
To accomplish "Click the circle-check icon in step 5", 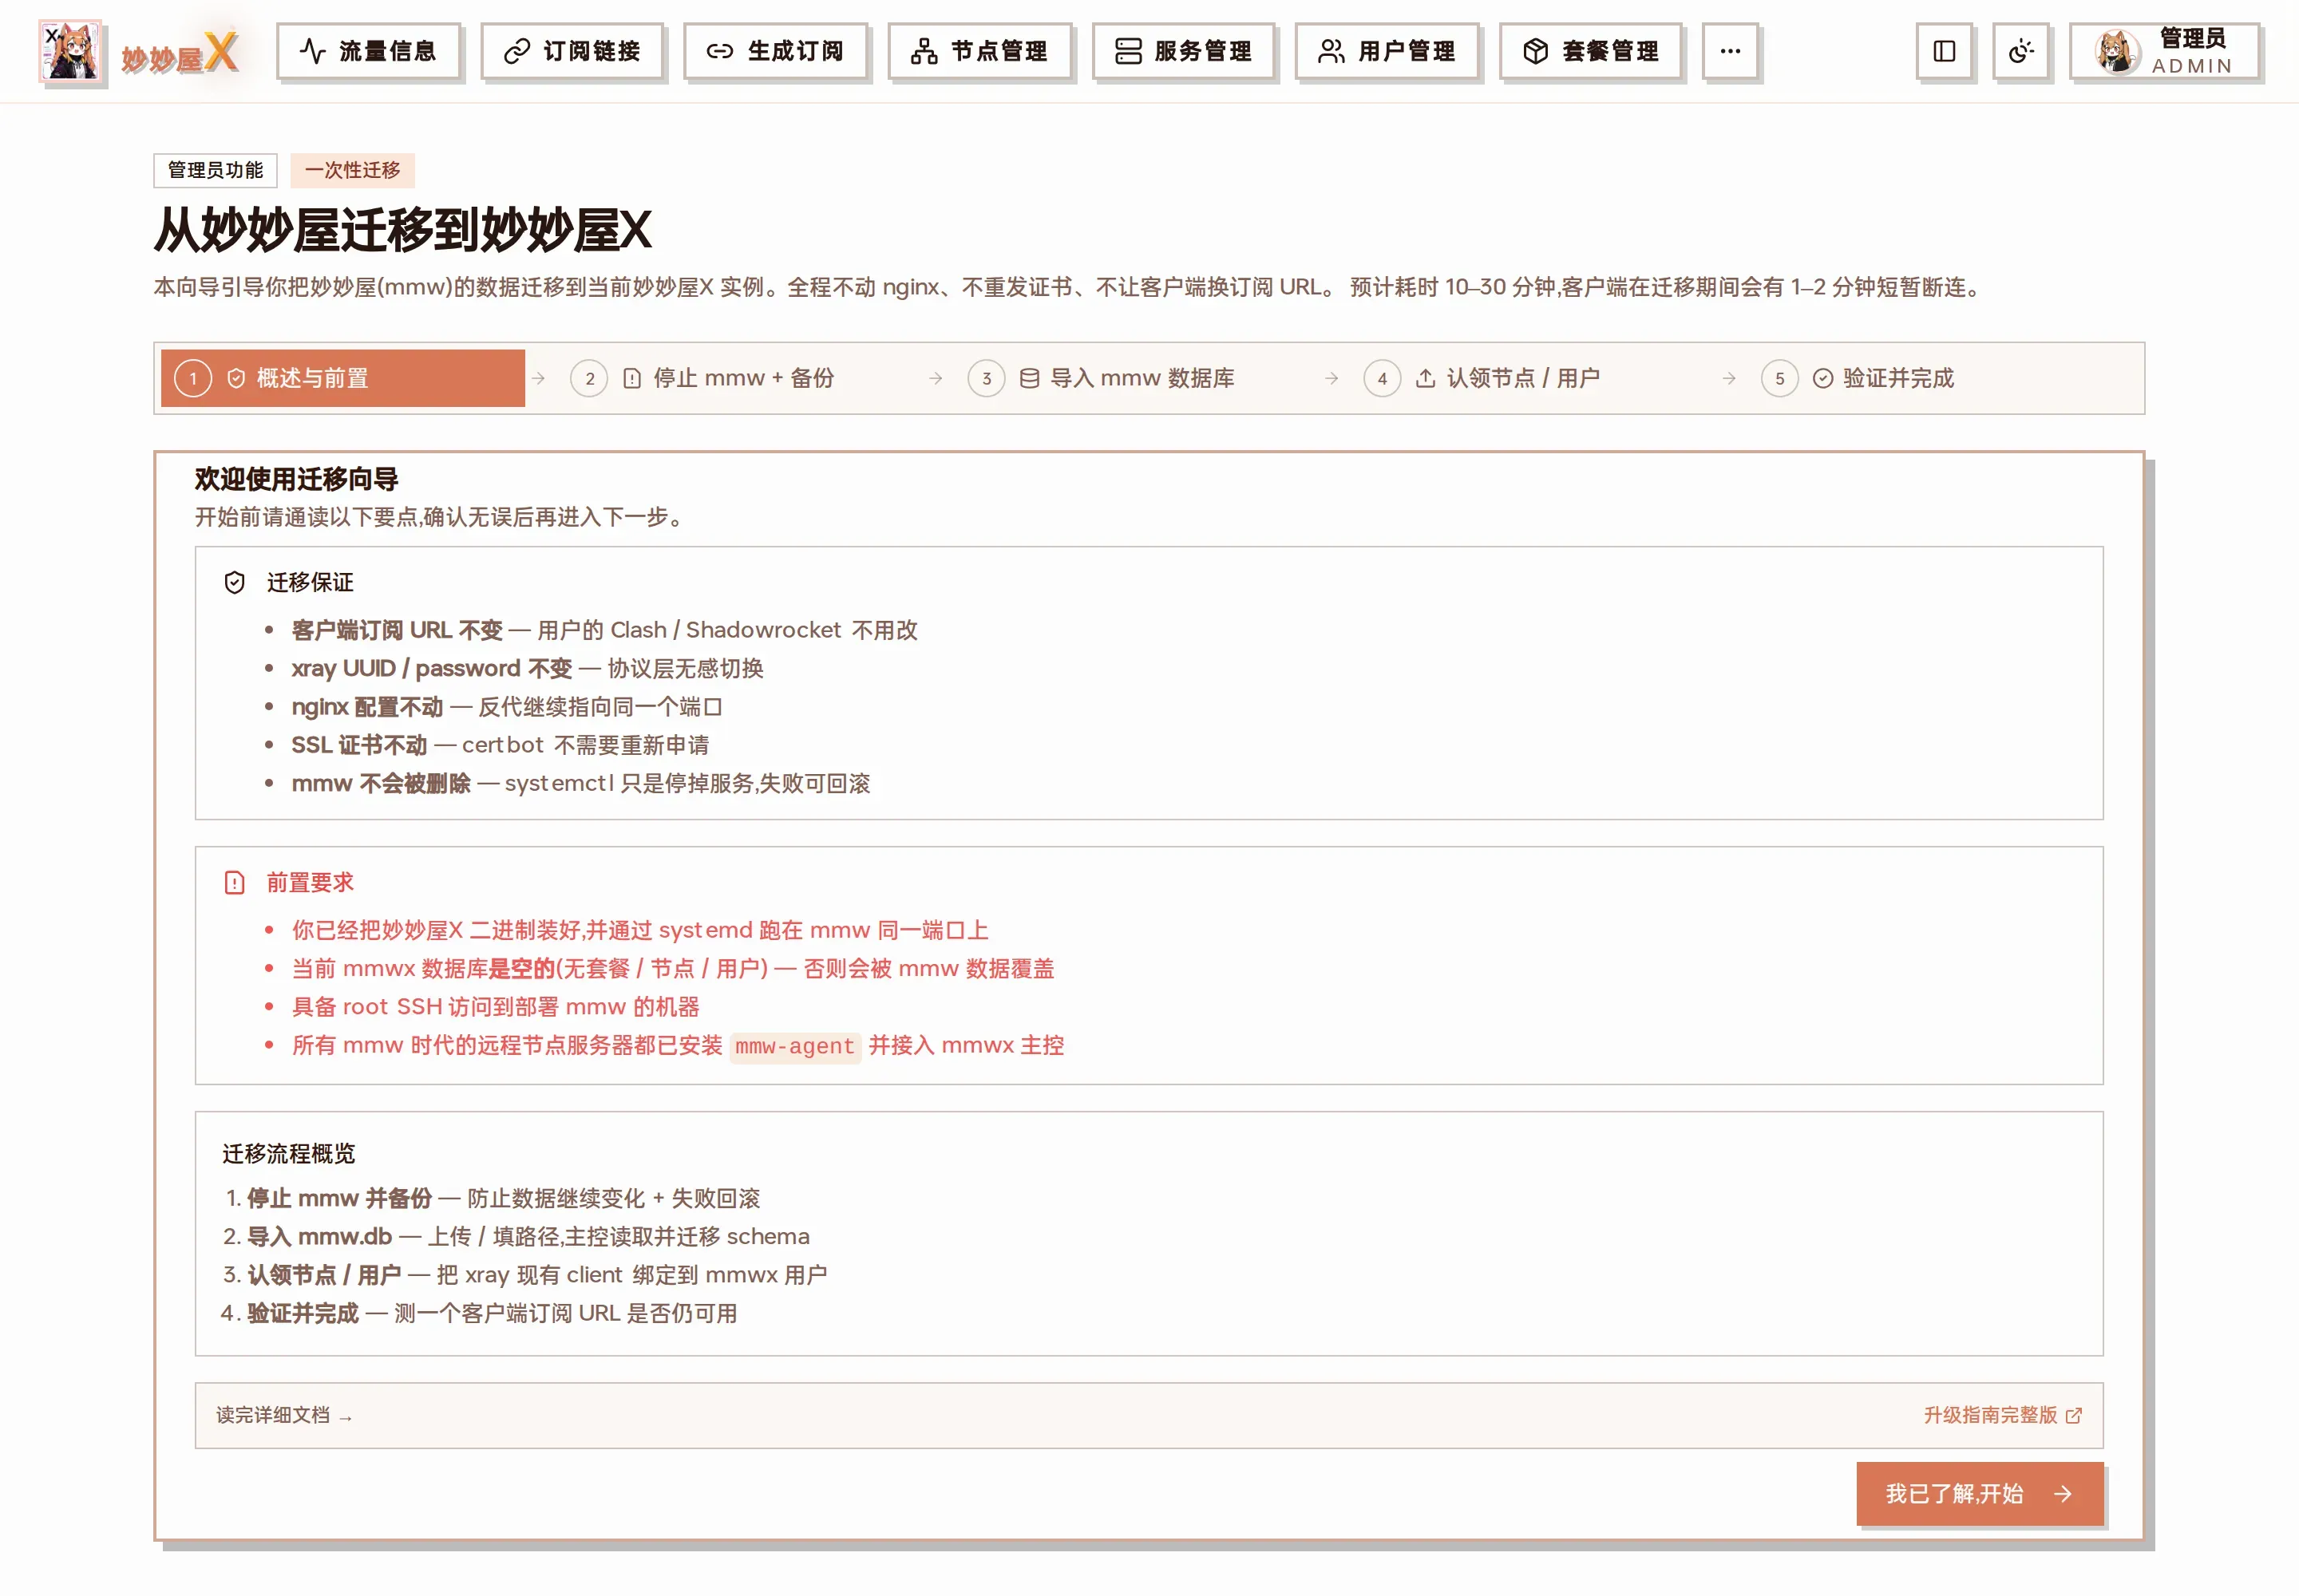I will [1822, 378].
